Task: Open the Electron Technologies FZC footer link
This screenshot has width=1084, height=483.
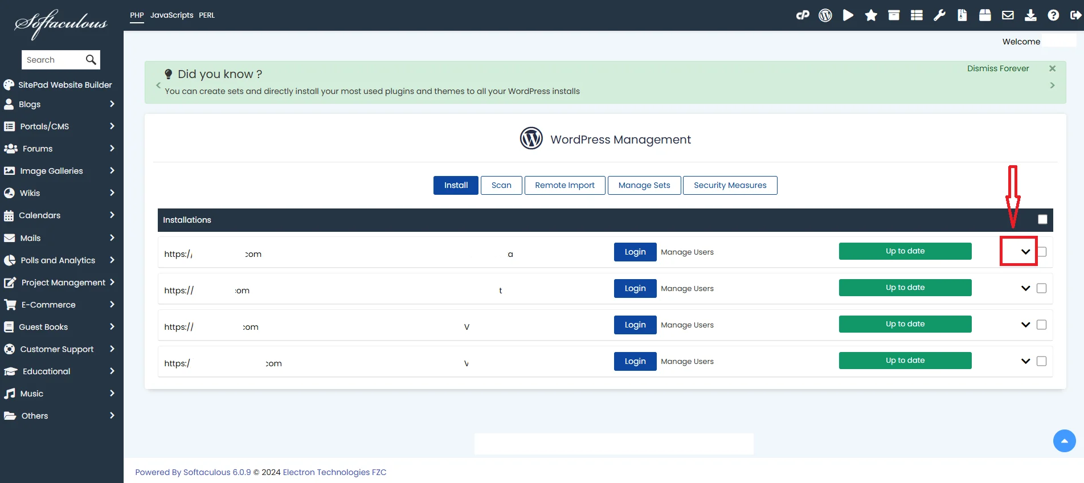Action: click(x=334, y=472)
